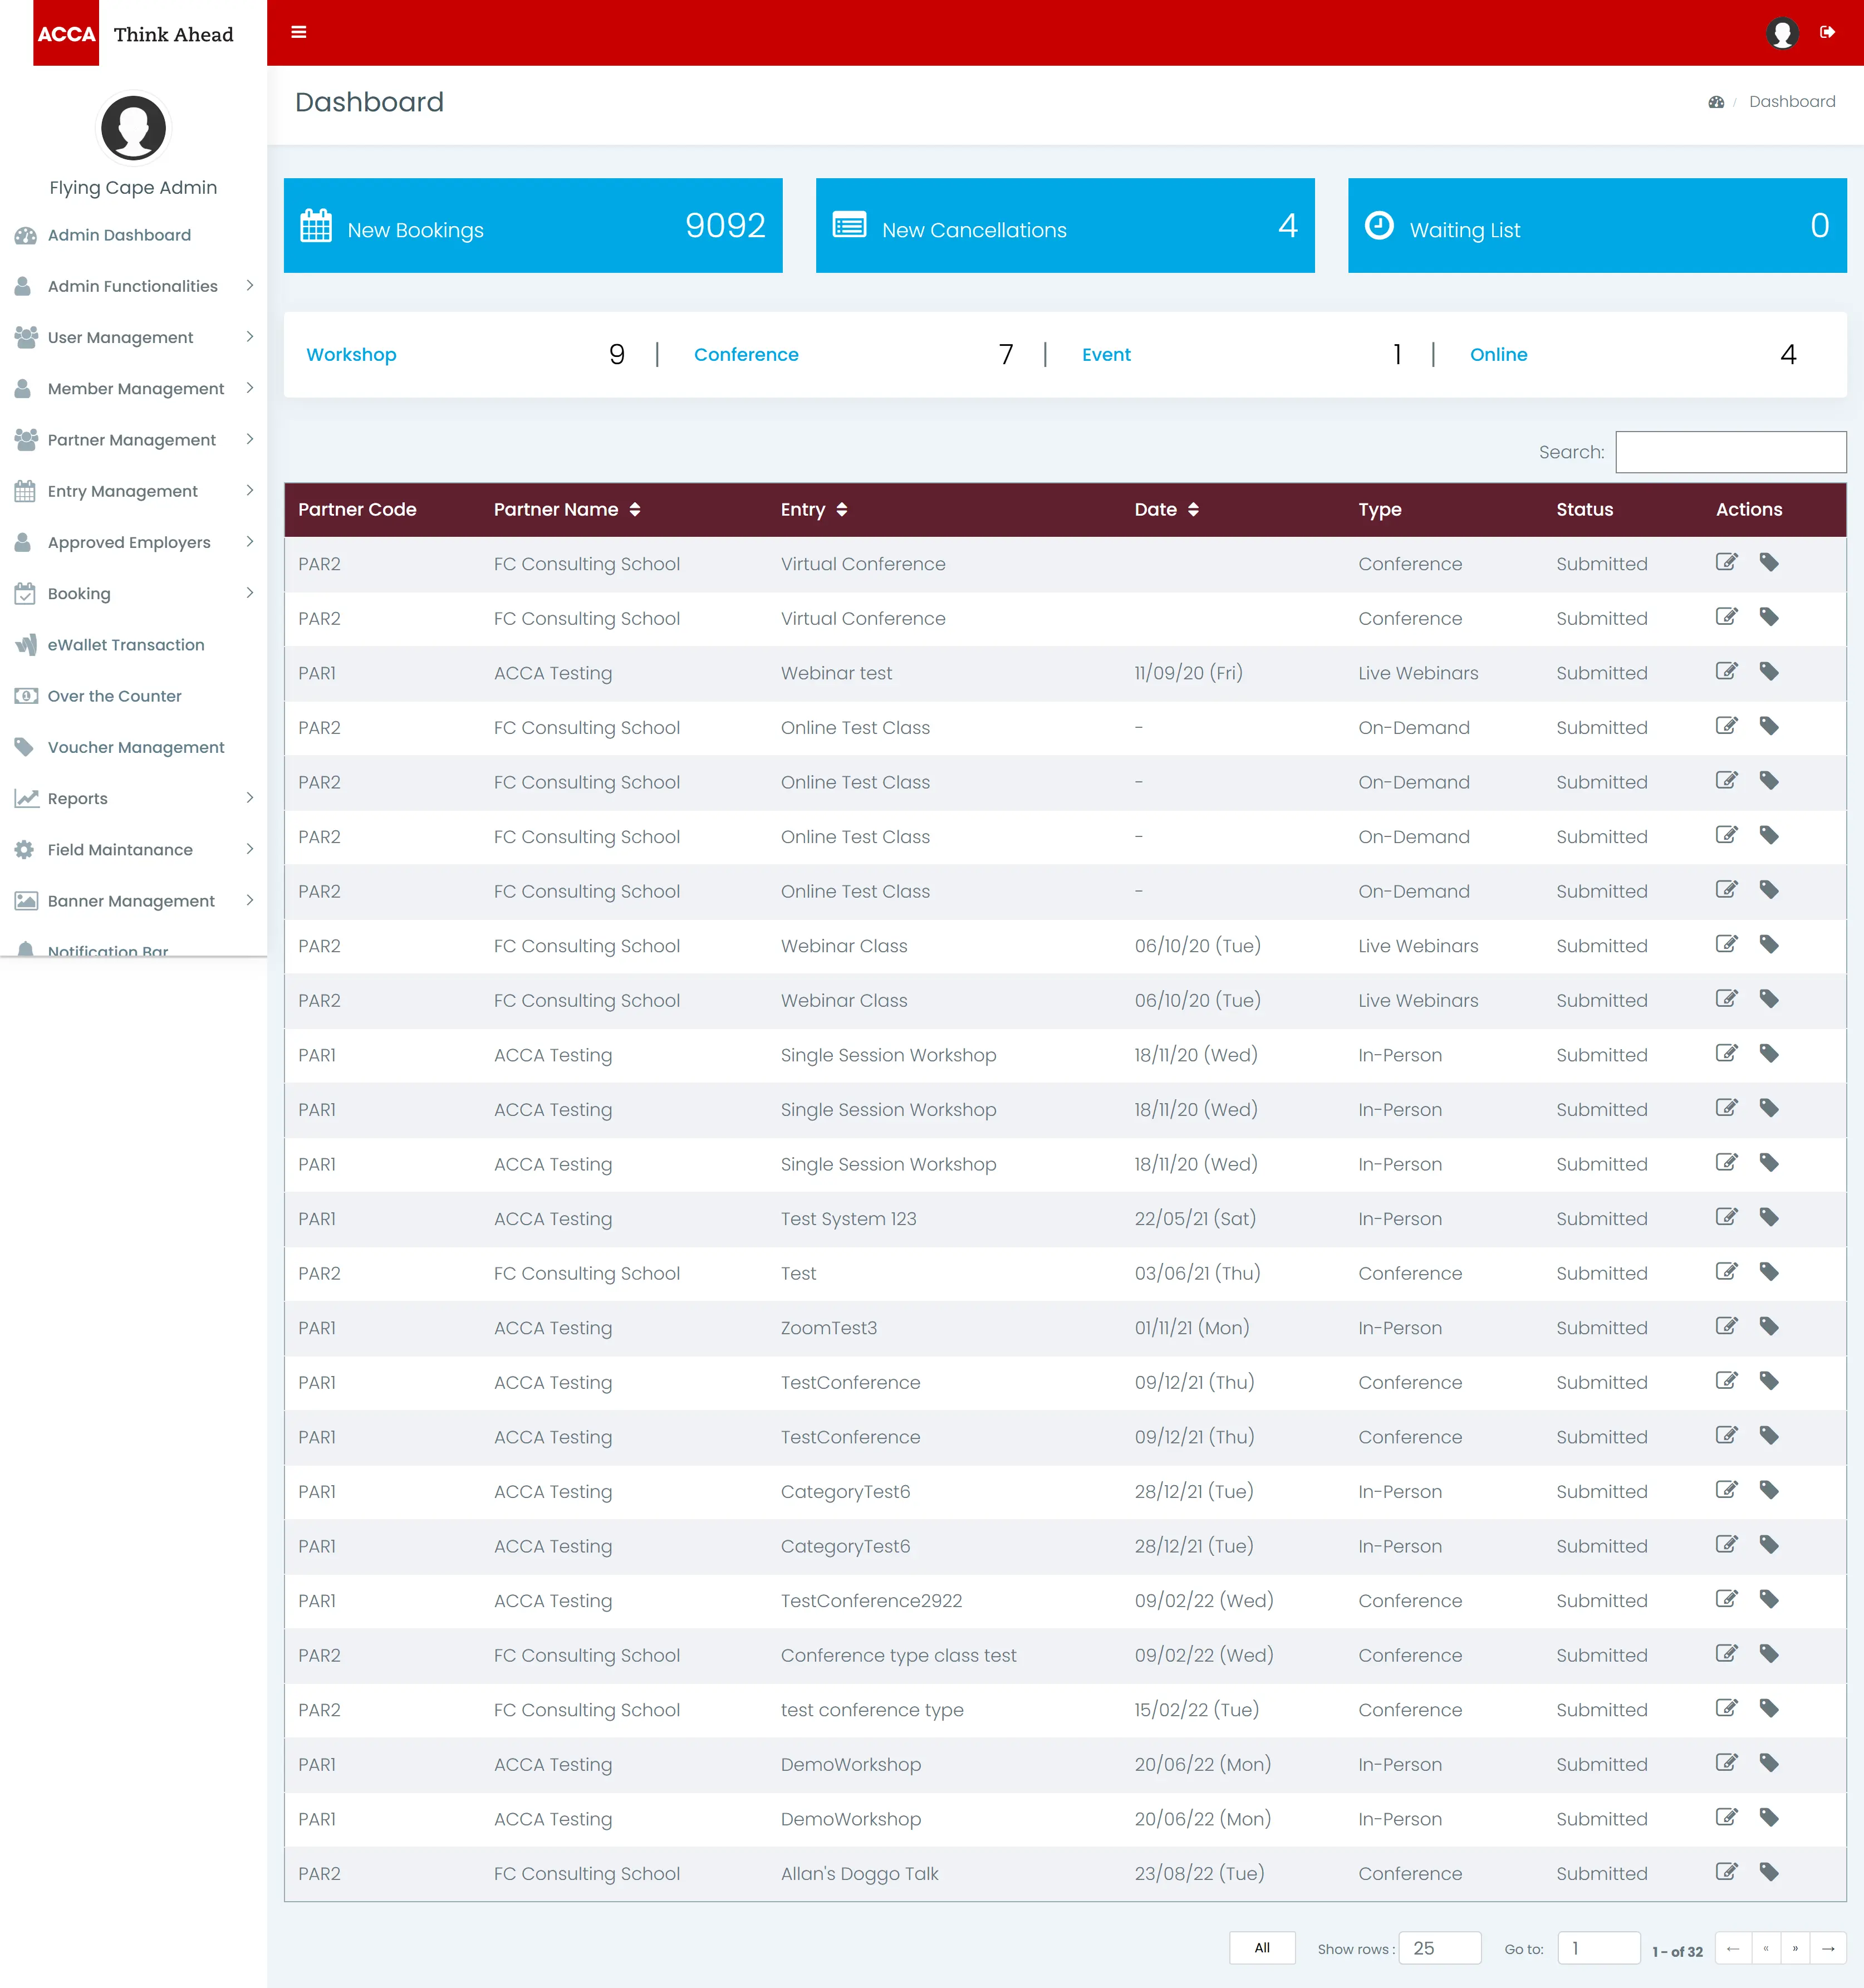Click the All rows button

tap(1262, 1948)
